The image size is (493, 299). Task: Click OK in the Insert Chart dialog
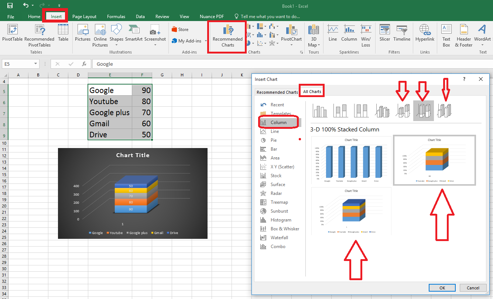click(442, 288)
